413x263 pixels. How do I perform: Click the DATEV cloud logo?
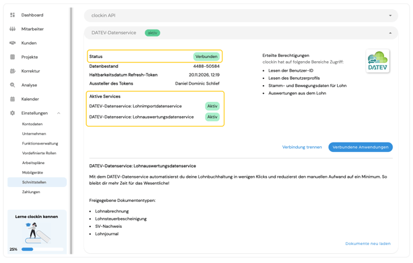pos(377,61)
